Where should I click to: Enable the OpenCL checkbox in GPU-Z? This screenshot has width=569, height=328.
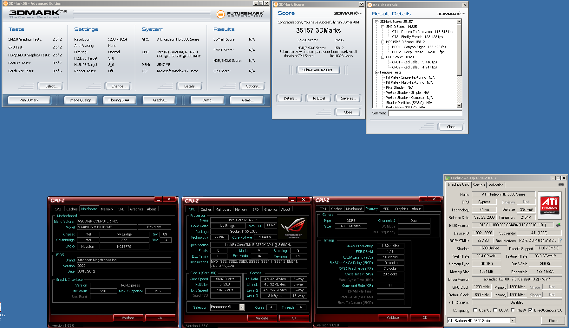pos(475,310)
